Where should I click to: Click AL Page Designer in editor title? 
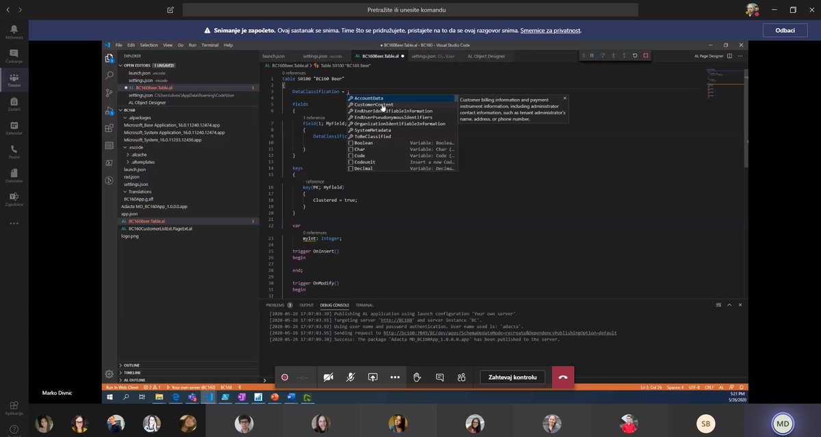[709, 56]
